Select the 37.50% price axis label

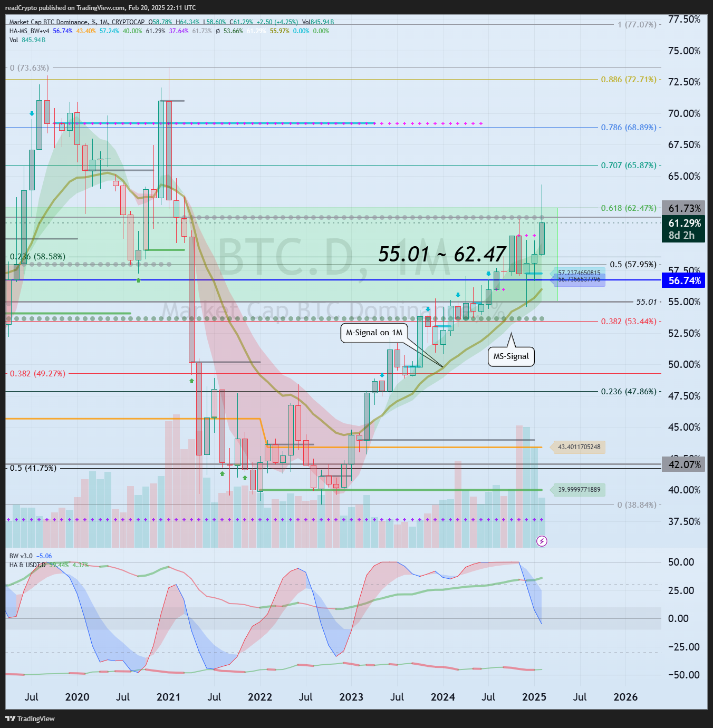[684, 521]
